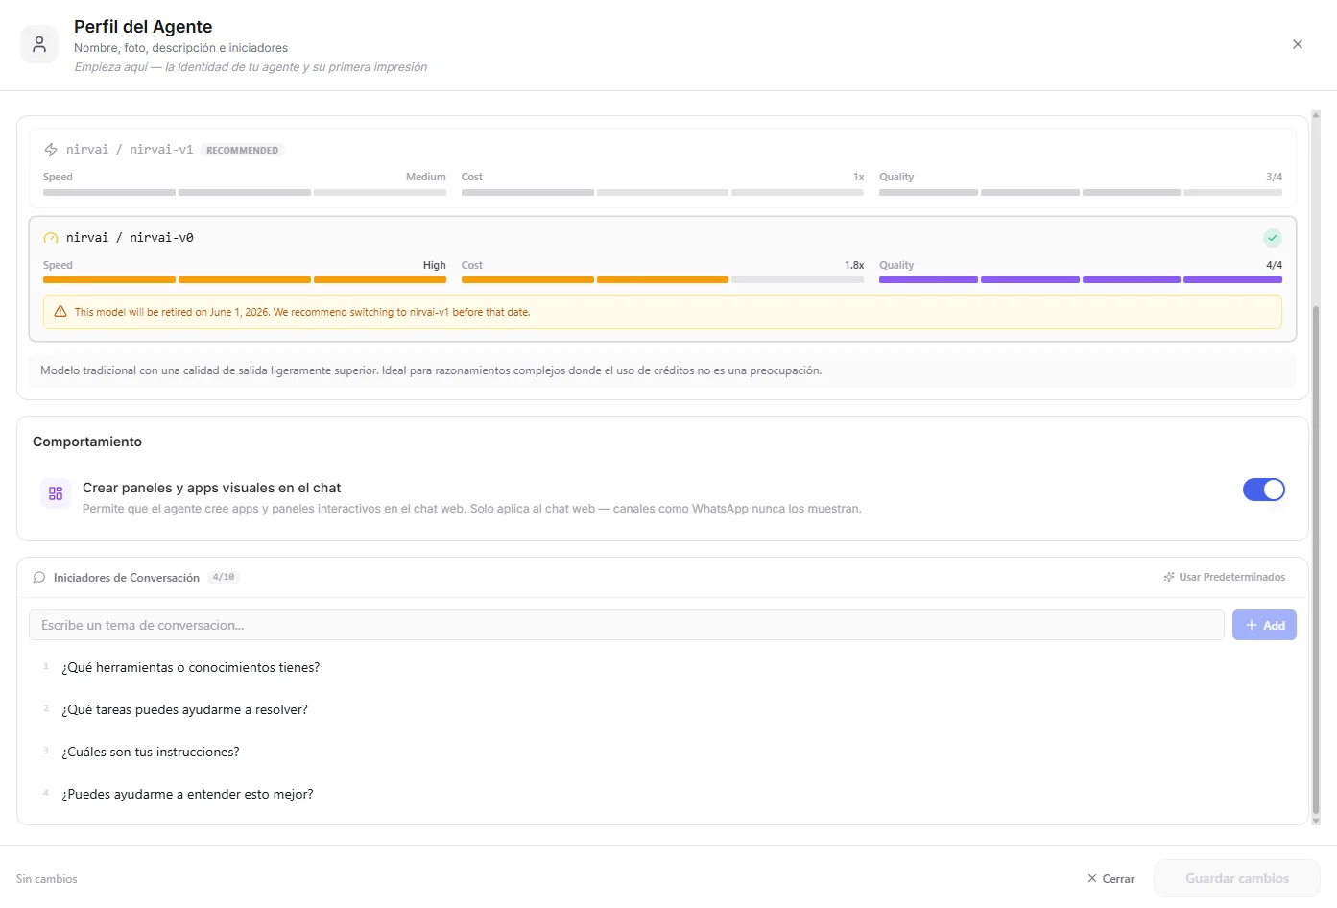Screen dimensions: 1337x908
Task: Click the nirvai-v0 orange Speed bar
Action: pyautogui.click(x=245, y=280)
